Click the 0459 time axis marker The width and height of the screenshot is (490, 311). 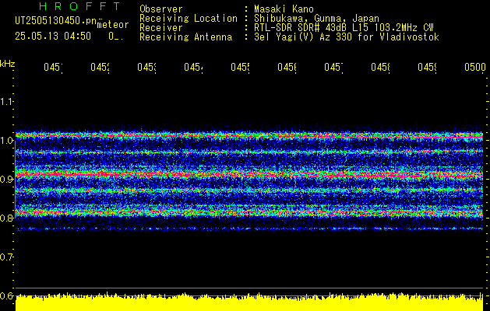(427, 68)
